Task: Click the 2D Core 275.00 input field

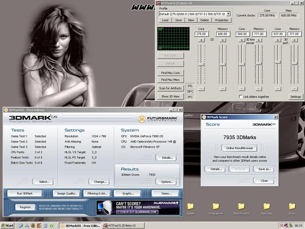Action: pos(201,34)
